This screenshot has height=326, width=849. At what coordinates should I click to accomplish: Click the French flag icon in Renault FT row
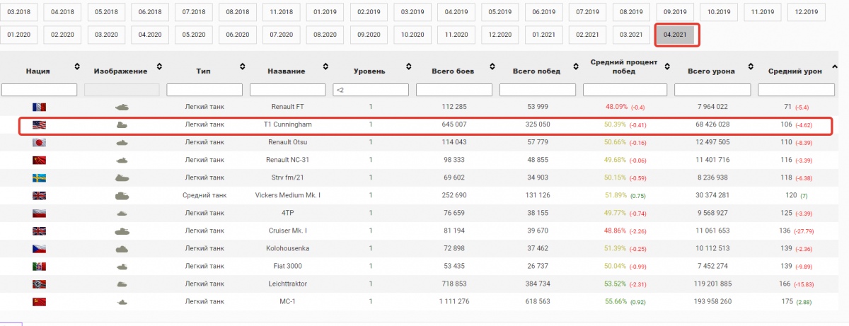click(38, 107)
